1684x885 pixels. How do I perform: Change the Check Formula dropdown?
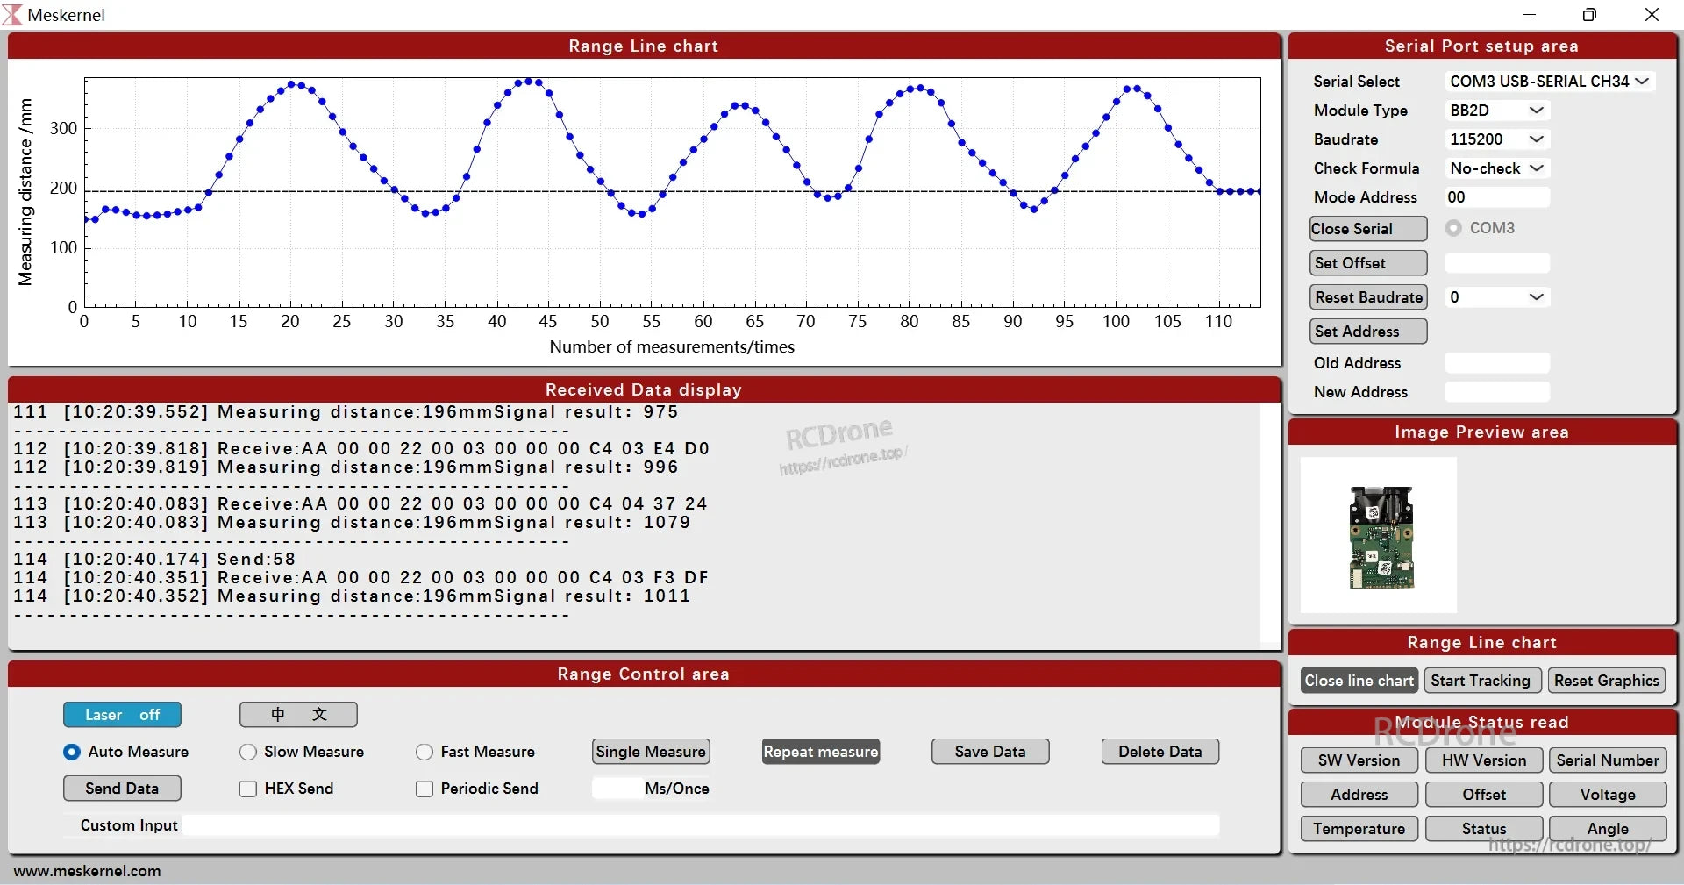click(1495, 168)
